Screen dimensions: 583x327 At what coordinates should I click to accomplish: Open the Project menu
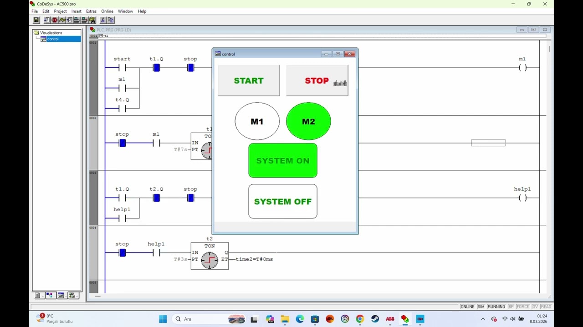click(60, 11)
